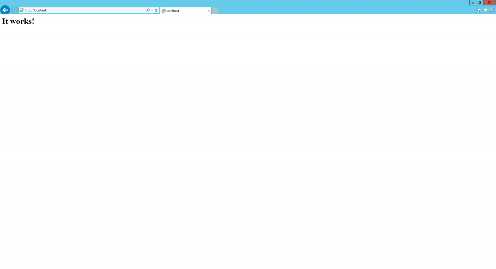Restore down the browser window

click(x=480, y=2)
